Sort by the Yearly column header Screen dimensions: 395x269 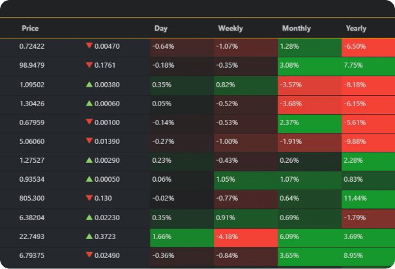(356, 28)
